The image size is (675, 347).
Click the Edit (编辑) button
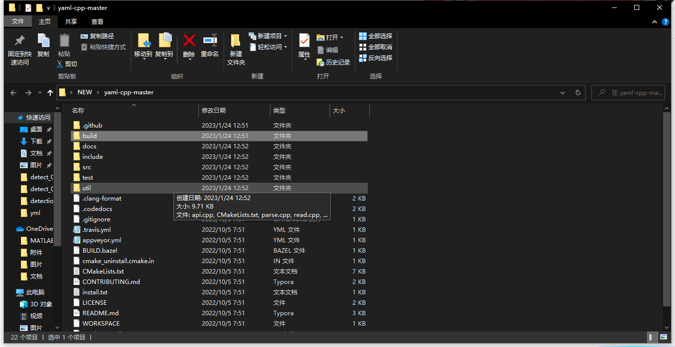click(x=328, y=50)
